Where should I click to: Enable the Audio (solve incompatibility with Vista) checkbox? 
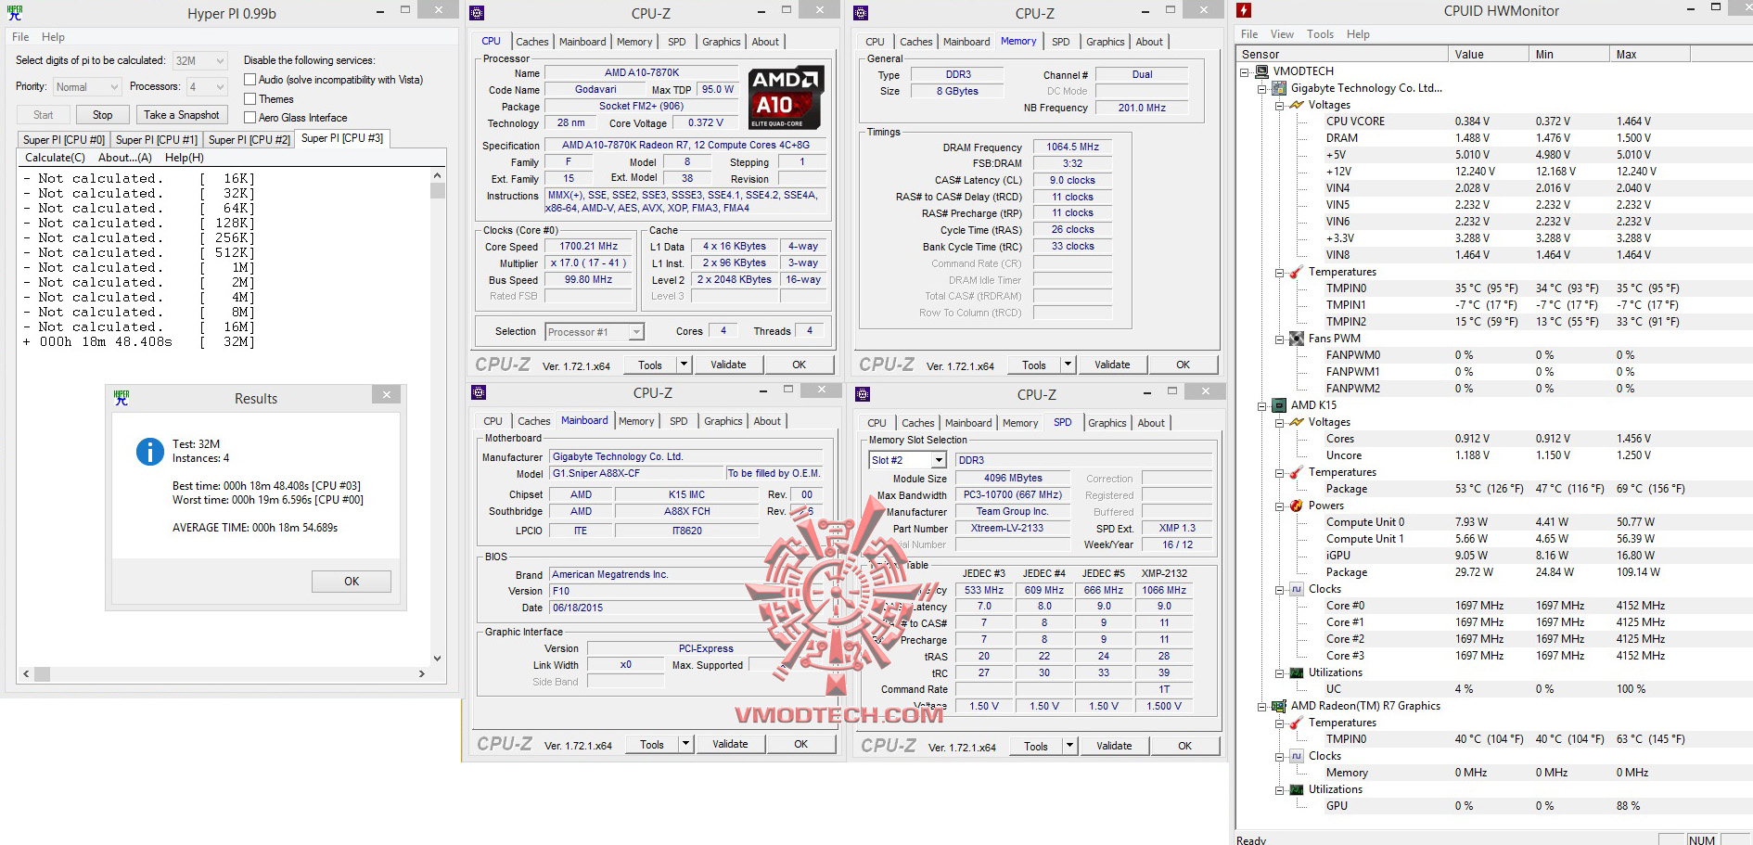[250, 80]
